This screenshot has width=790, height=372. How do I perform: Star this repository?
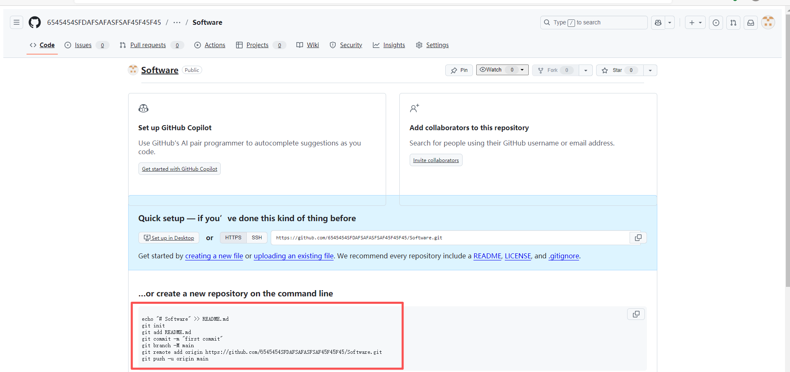[x=620, y=70]
